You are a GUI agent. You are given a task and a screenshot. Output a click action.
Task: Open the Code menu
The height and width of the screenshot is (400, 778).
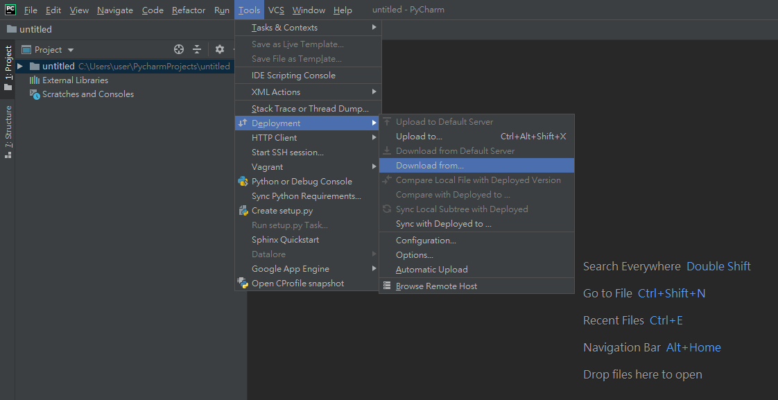pyautogui.click(x=153, y=10)
